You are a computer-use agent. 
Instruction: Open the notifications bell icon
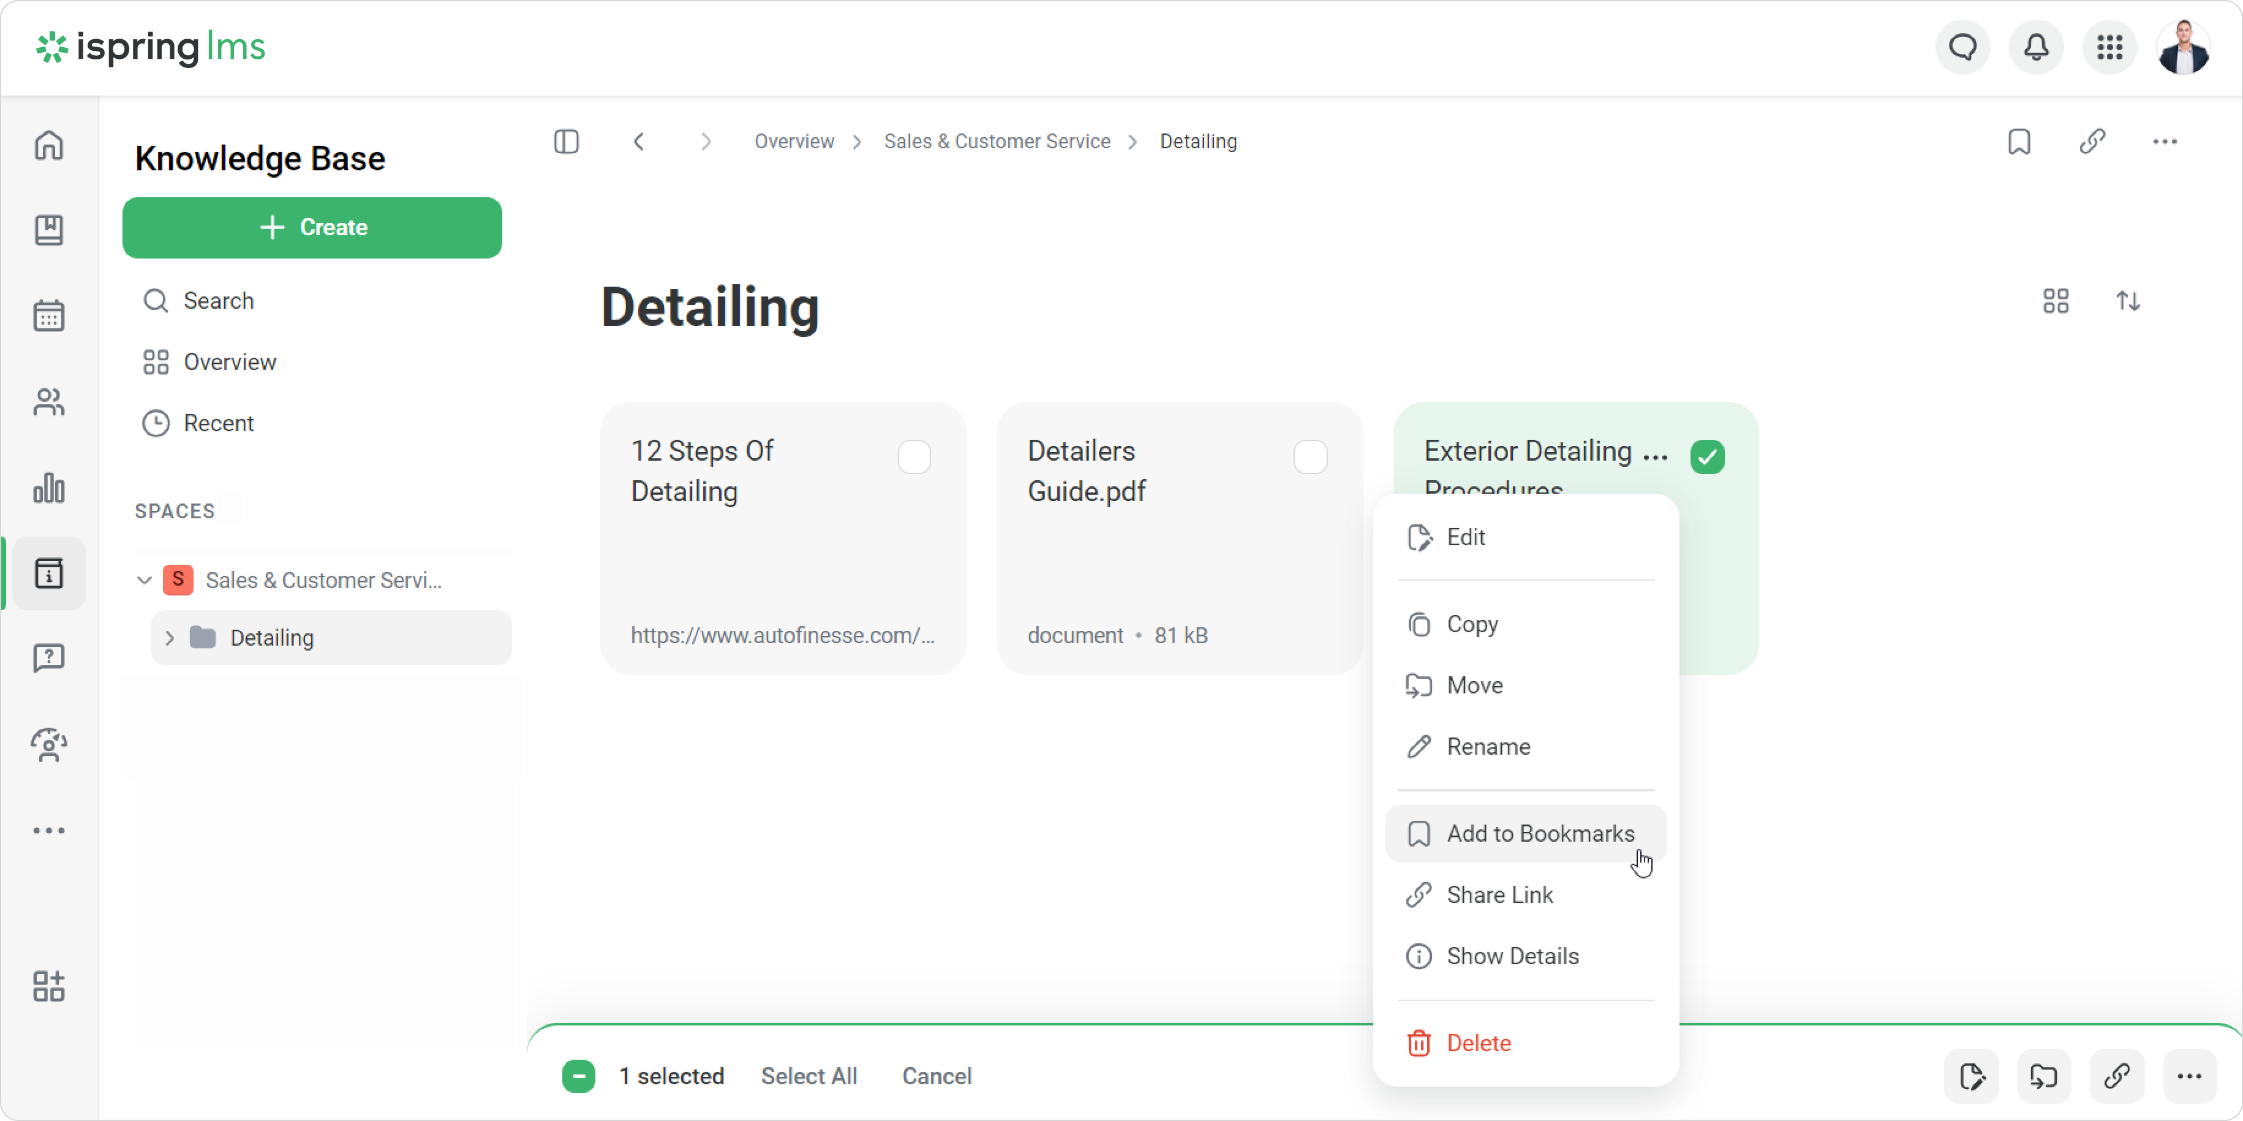click(x=2035, y=47)
